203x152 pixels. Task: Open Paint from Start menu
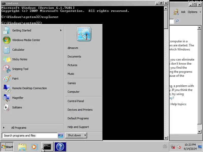[x=32, y=79]
